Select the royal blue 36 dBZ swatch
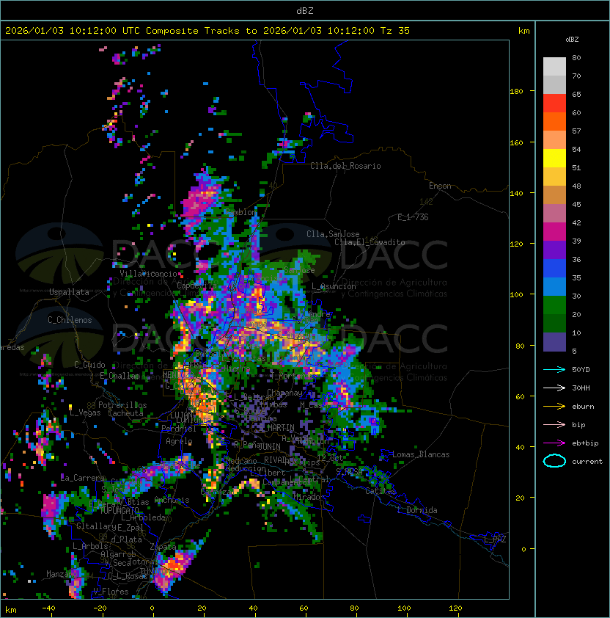Screen dimensions: 610x618 point(554,269)
